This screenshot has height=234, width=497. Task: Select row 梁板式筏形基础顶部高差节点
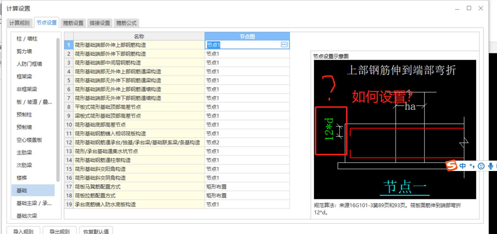139,116
